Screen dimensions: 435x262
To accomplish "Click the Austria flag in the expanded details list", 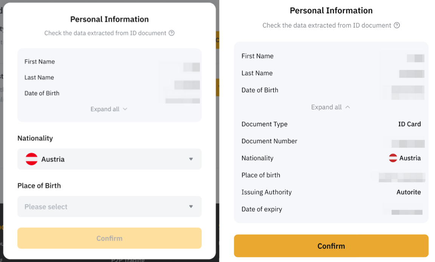I will [x=393, y=158].
